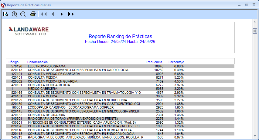The height and width of the screenshot is (140, 259).
Task: Click percentage 1.44%
Action: tap(179, 119)
